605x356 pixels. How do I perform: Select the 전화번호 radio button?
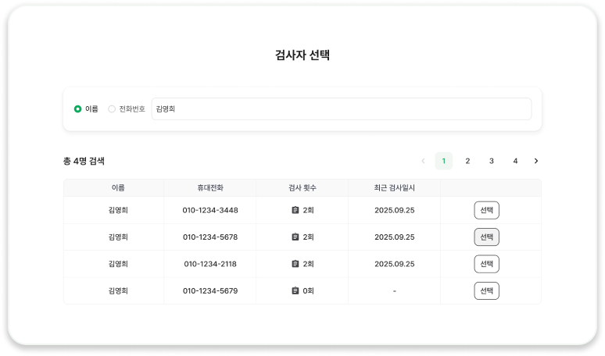pyautogui.click(x=112, y=109)
